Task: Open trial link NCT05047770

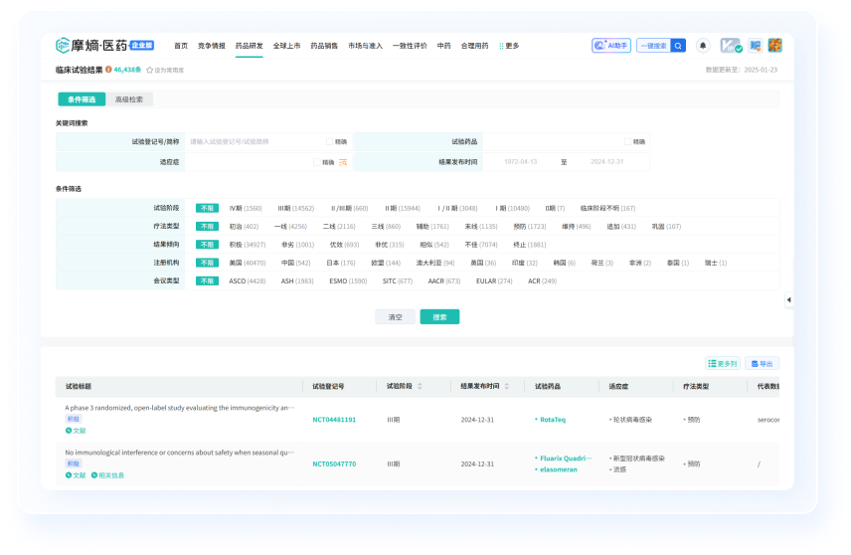Action: pos(334,464)
